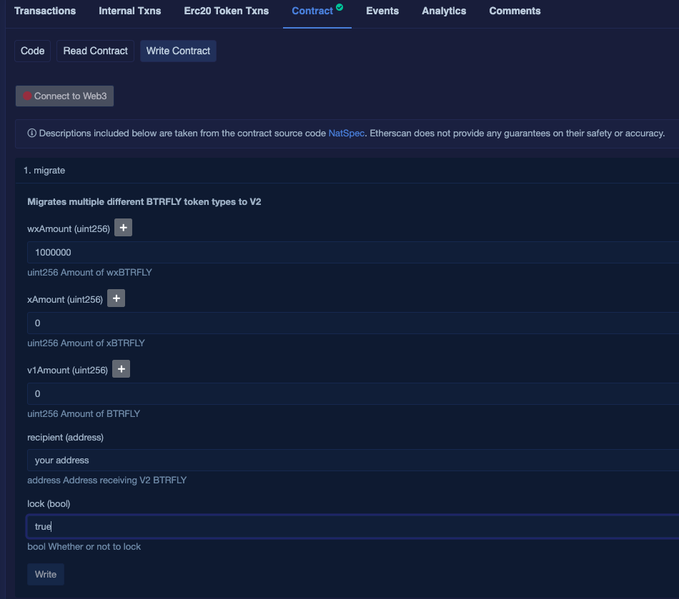This screenshot has height=599, width=679.
Task: Click the recipient address input field
Action: (353, 460)
